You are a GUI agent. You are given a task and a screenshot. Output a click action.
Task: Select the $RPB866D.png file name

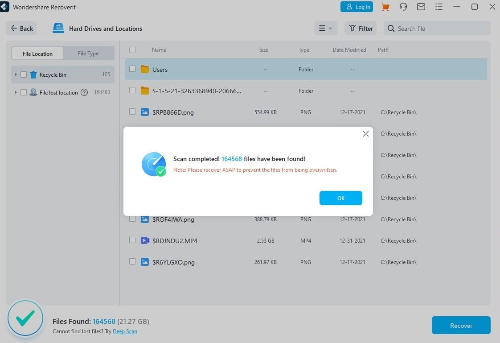pyautogui.click(x=173, y=112)
